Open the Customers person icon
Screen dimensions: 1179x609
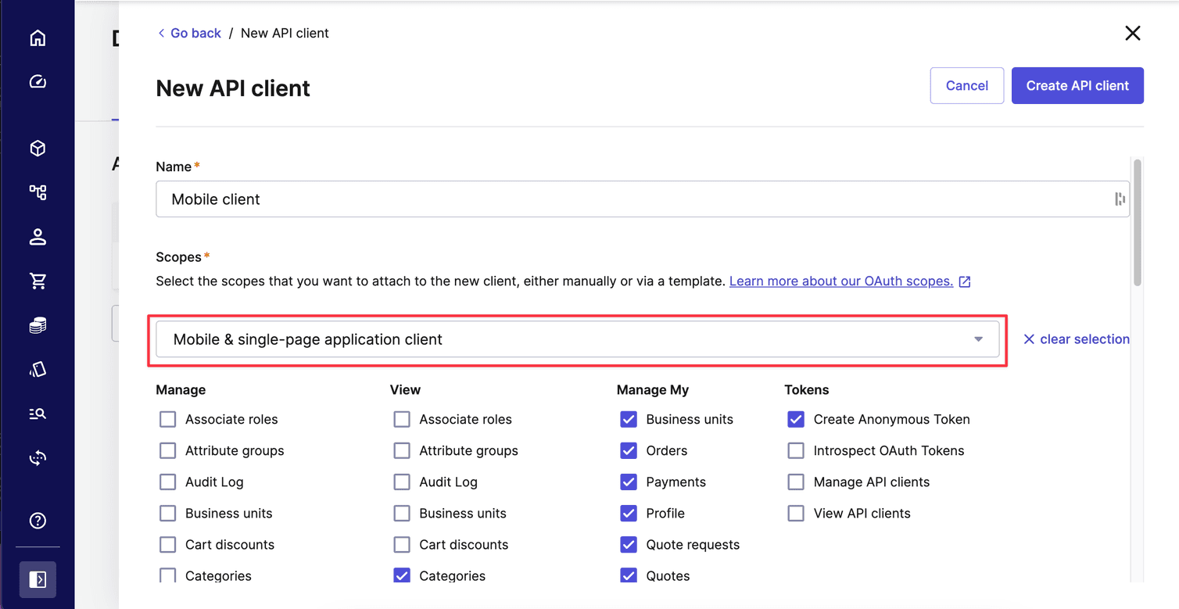38,237
